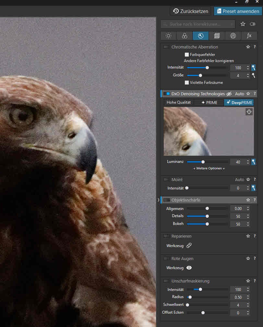Toggle DxO Denoising Technologies on/off switch

pos(166,94)
